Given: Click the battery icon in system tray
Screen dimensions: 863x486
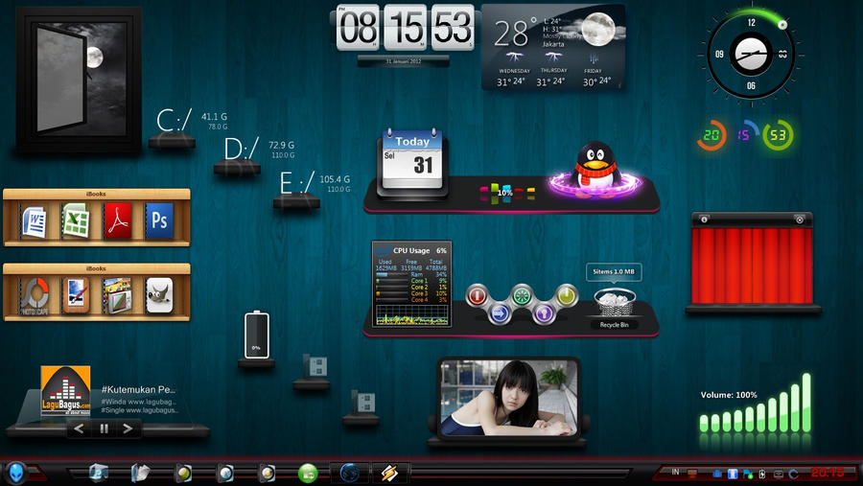Looking at the screenshot, I should click(x=762, y=474).
